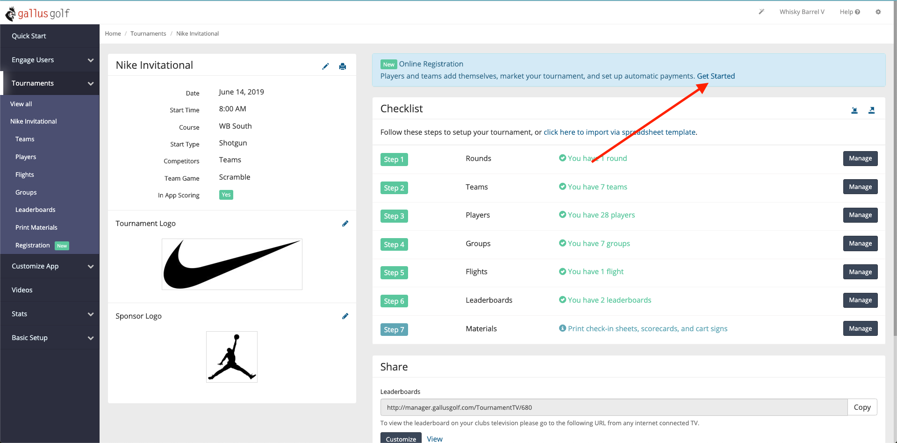The image size is (897, 443).
Task: Open Teams in the sidebar submenu
Action: pyautogui.click(x=25, y=139)
